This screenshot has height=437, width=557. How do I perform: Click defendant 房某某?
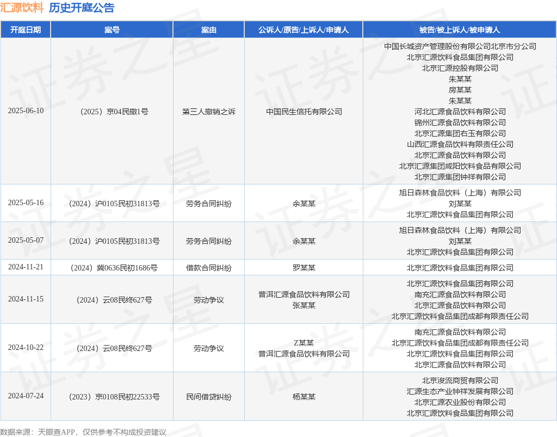point(460,90)
